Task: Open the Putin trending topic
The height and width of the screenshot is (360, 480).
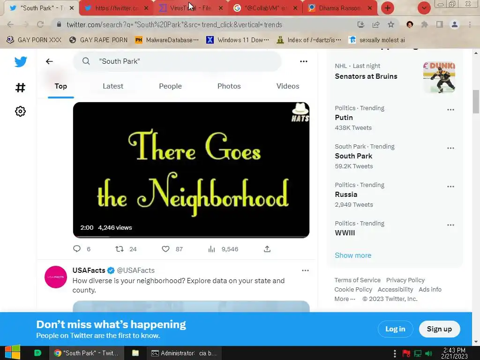Action: tap(344, 118)
